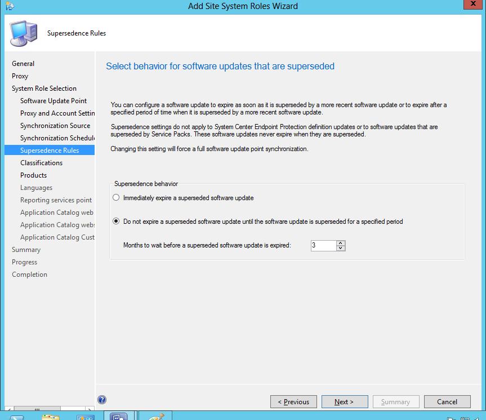
Task: Click the wizard title bar icon
Action: coord(10,6)
